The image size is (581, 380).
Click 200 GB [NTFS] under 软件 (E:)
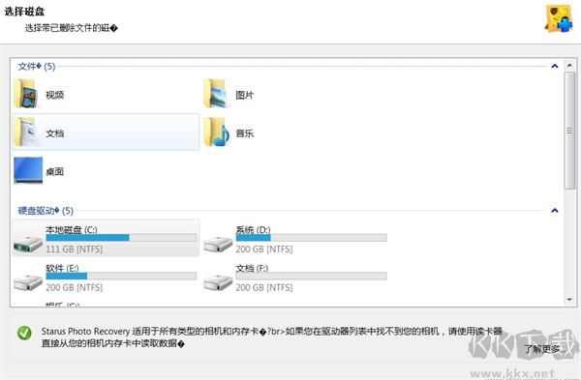75,287
